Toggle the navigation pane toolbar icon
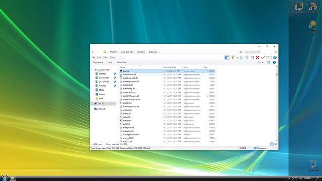322x181 pixels. pyautogui.click(x=227, y=58)
